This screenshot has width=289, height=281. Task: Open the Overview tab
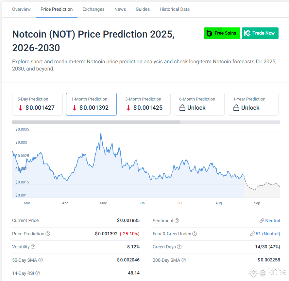(x=21, y=9)
